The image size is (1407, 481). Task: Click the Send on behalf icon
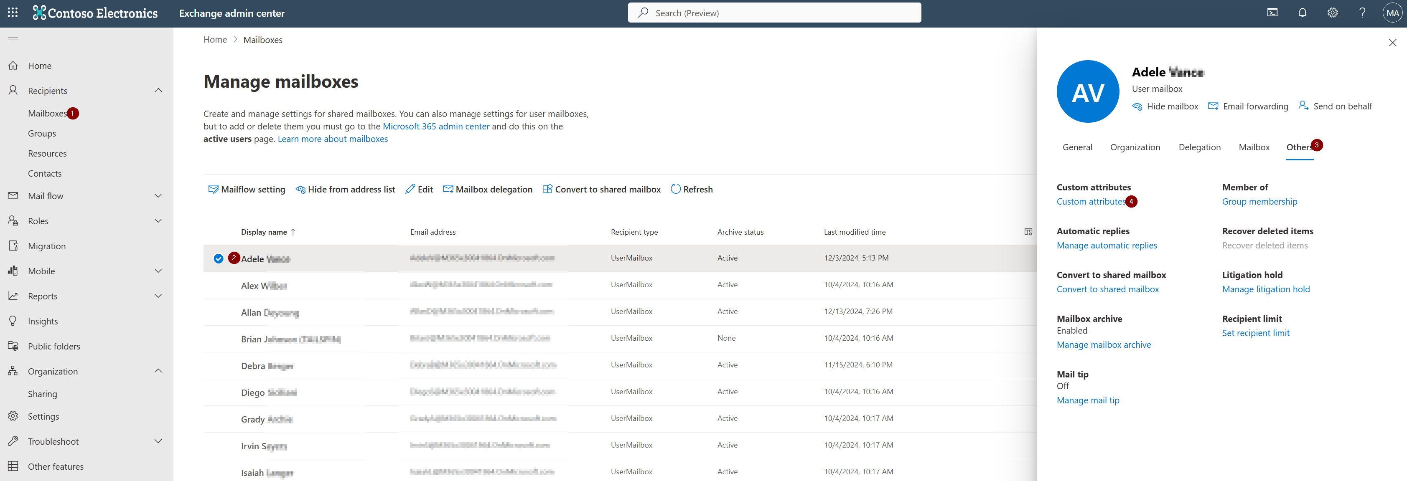[x=1304, y=106]
